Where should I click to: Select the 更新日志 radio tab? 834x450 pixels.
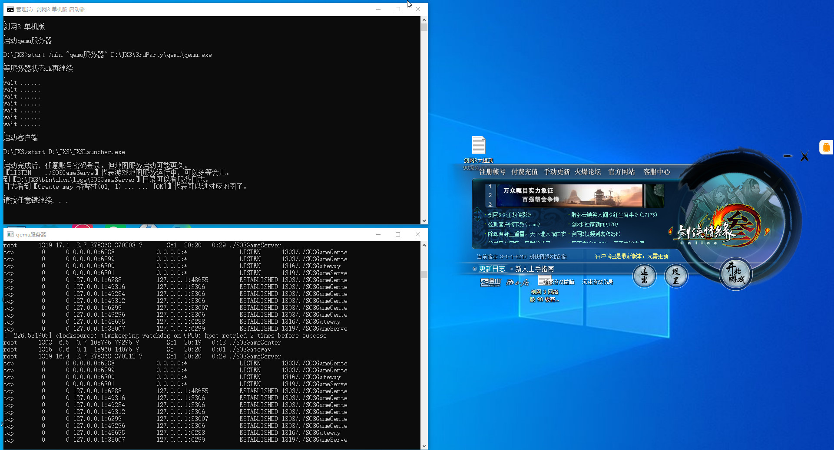(489, 269)
